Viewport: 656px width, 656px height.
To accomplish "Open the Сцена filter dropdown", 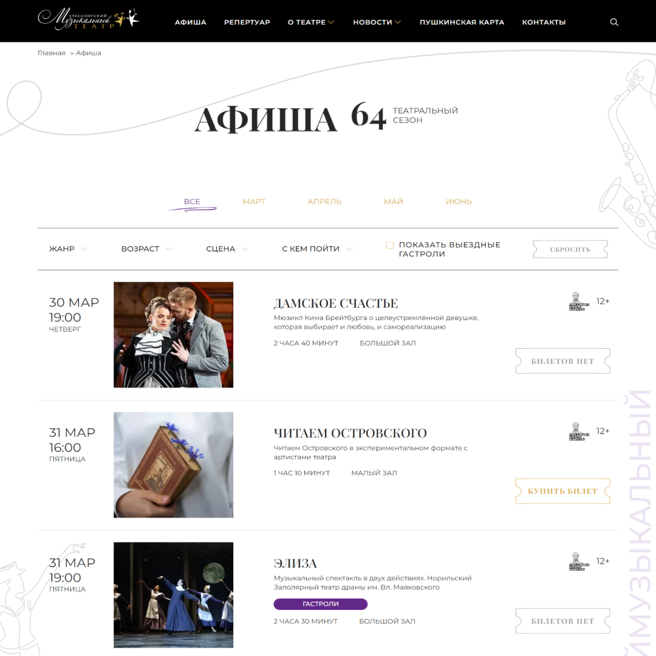I will pos(227,249).
